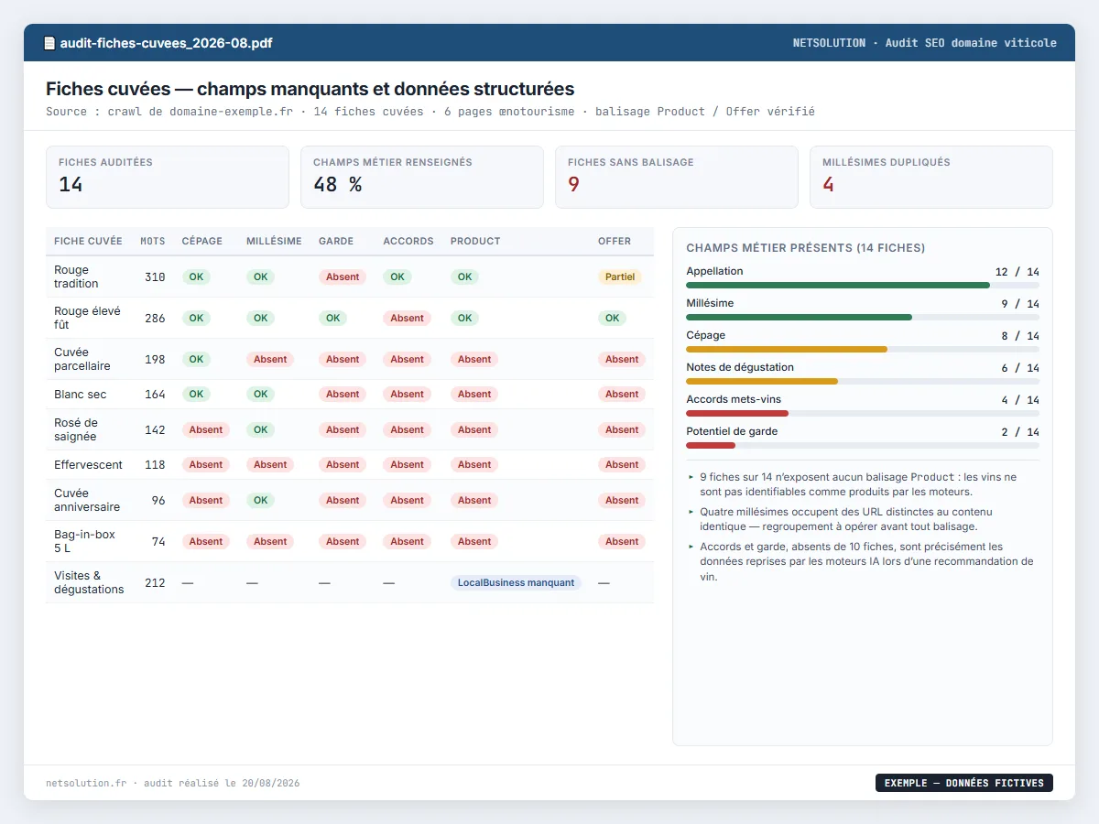Image resolution: width=1099 pixels, height=824 pixels.
Task: Click the Accords column header
Action: [408, 242]
